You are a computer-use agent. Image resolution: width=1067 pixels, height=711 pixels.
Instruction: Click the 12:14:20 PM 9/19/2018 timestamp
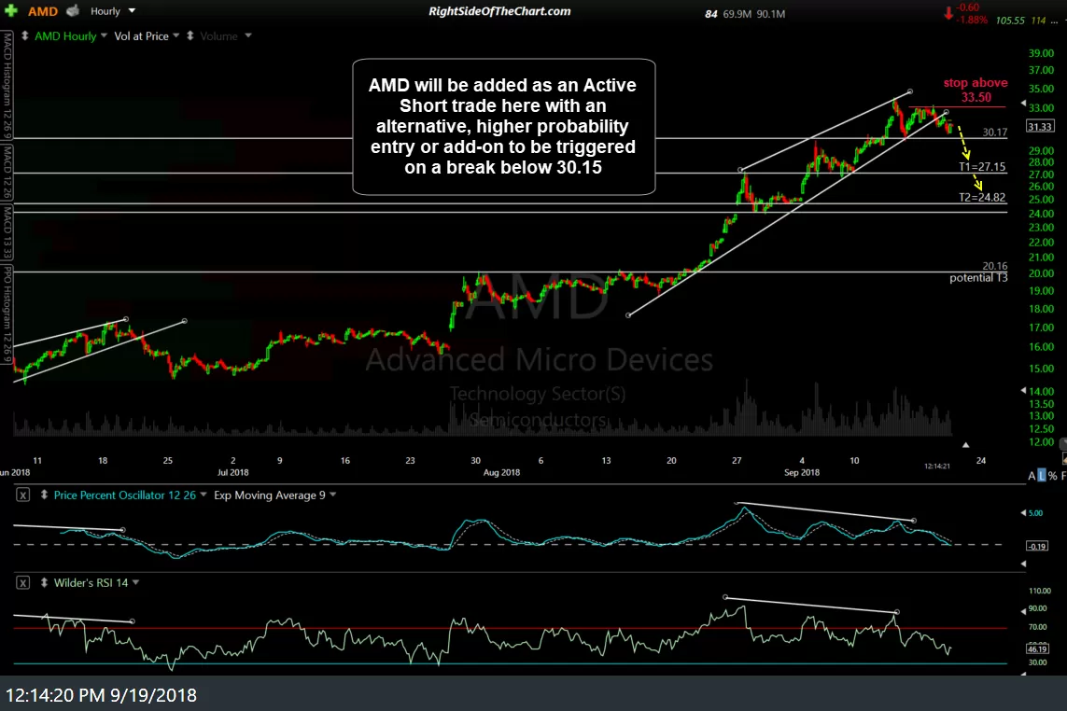(102, 695)
